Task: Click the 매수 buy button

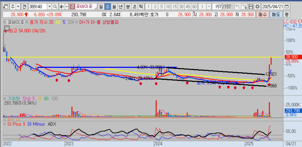Action: point(263,14)
